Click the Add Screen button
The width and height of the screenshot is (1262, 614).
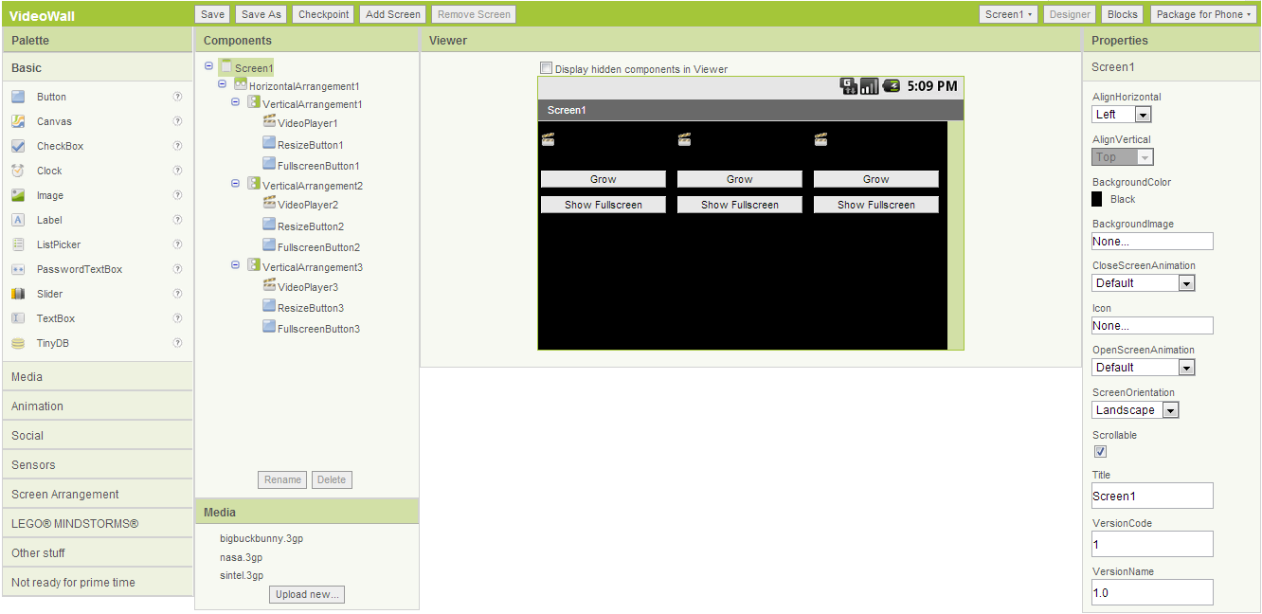click(x=393, y=14)
